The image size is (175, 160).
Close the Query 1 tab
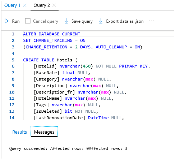pos(25,5)
